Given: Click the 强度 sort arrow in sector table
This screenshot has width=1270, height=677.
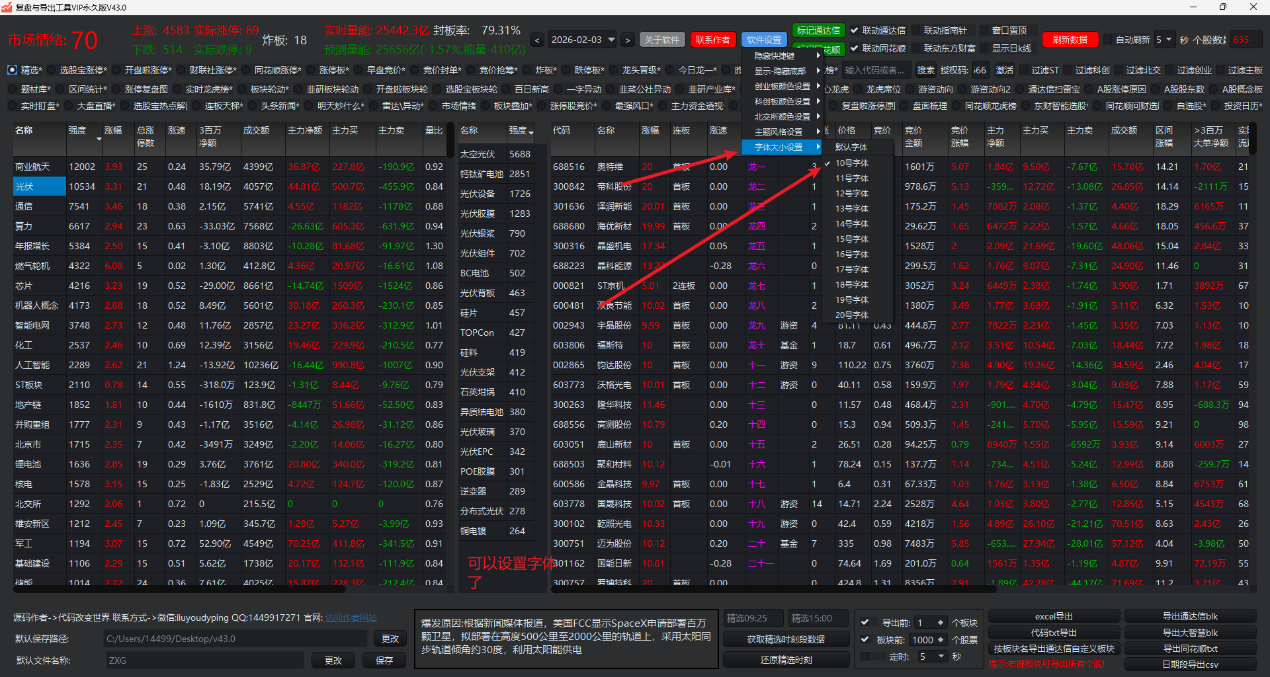Looking at the screenshot, I should click(99, 139).
